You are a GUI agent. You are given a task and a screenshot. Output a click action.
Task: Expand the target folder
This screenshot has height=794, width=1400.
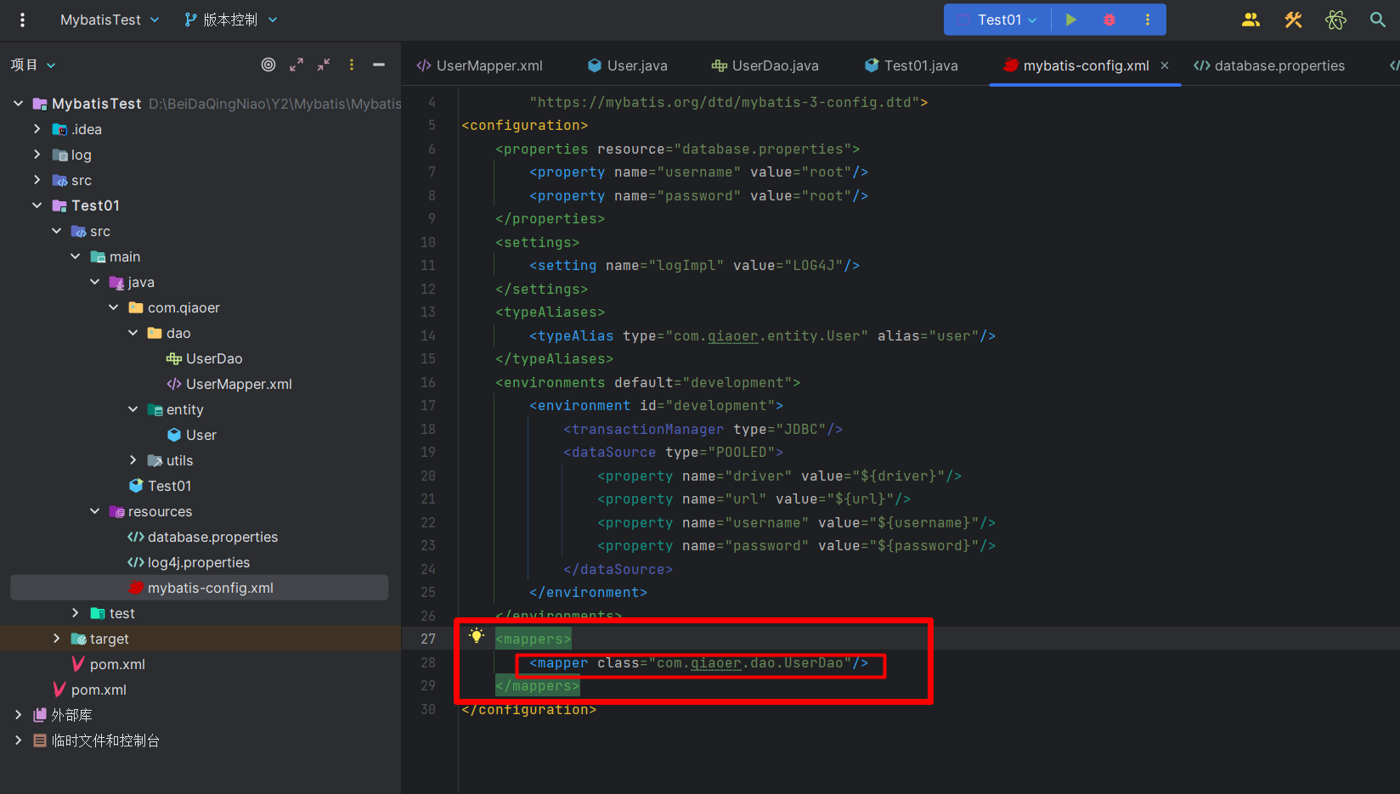pyautogui.click(x=56, y=639)
